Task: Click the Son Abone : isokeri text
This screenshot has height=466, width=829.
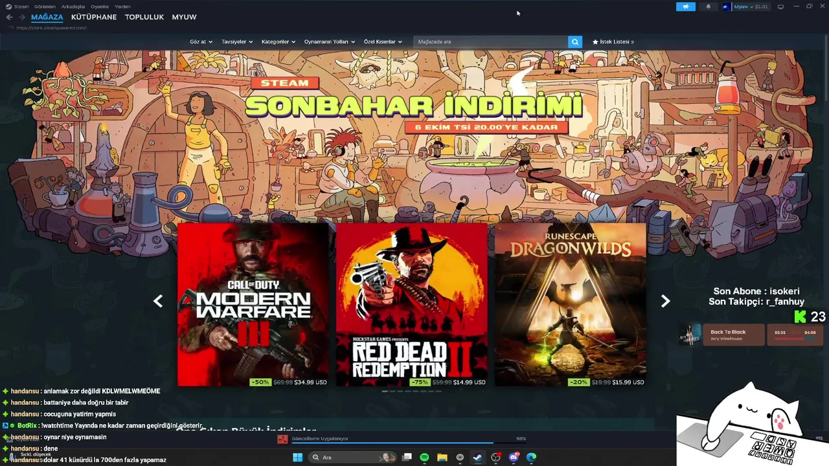Action: pos(756,291)
